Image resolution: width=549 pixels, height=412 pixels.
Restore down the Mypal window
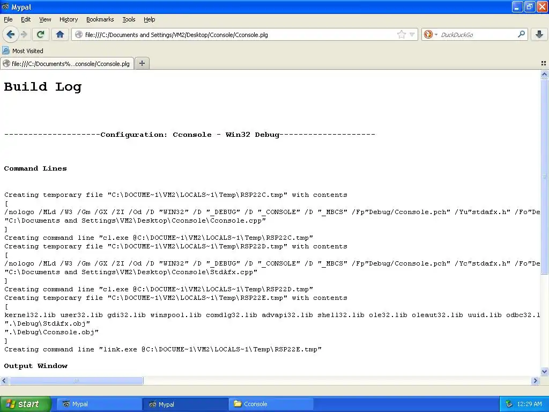[x=530, y=6]
